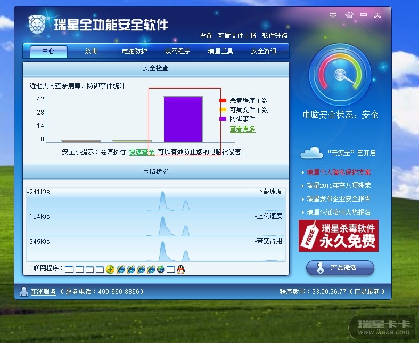Image resolution: width=419 pixels, height=343 pixels.
Task: Click the 服务电话 400-660-8866 text
Action: 102,292
